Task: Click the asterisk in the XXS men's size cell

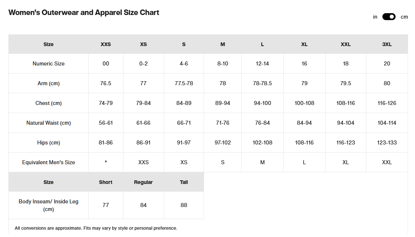Action: pos(105,162)
